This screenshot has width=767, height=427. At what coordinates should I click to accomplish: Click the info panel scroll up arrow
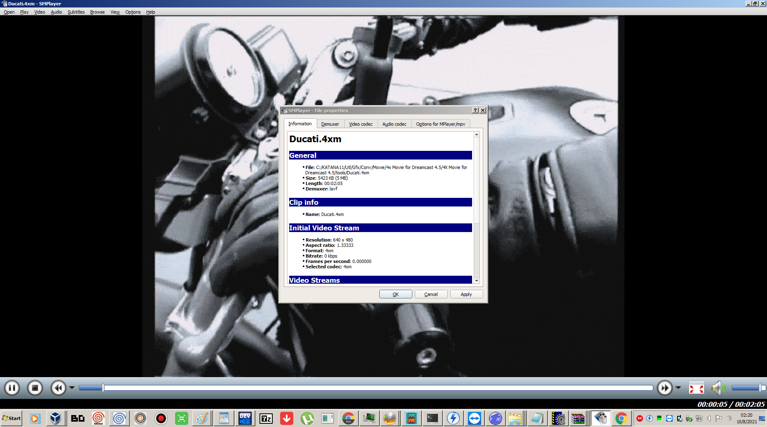point(477,134)
